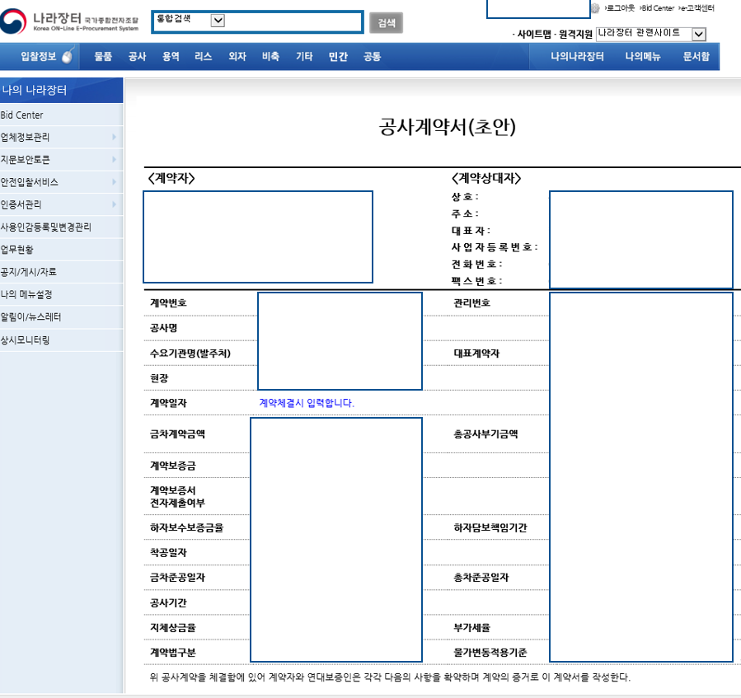Click the Bid Center link in header
The image size is (741, 698).
tap(657, 8)
